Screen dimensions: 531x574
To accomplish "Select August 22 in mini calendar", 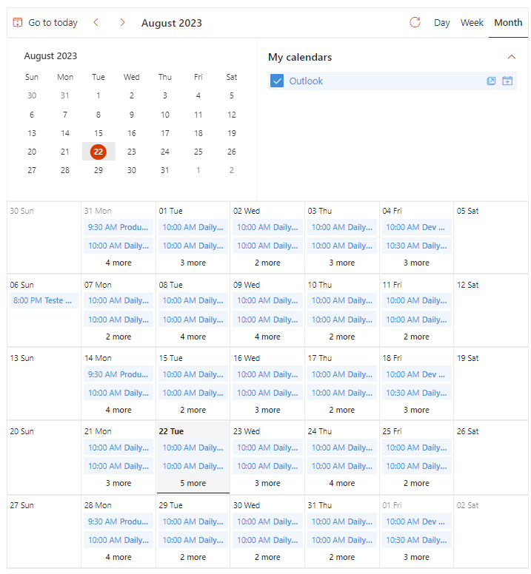I will 98,152.
